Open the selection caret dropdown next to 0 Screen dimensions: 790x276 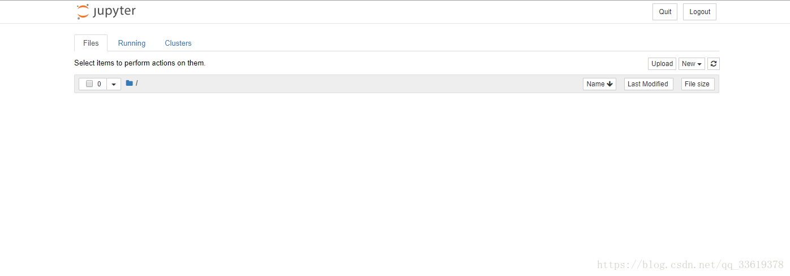tap(114, 84)
